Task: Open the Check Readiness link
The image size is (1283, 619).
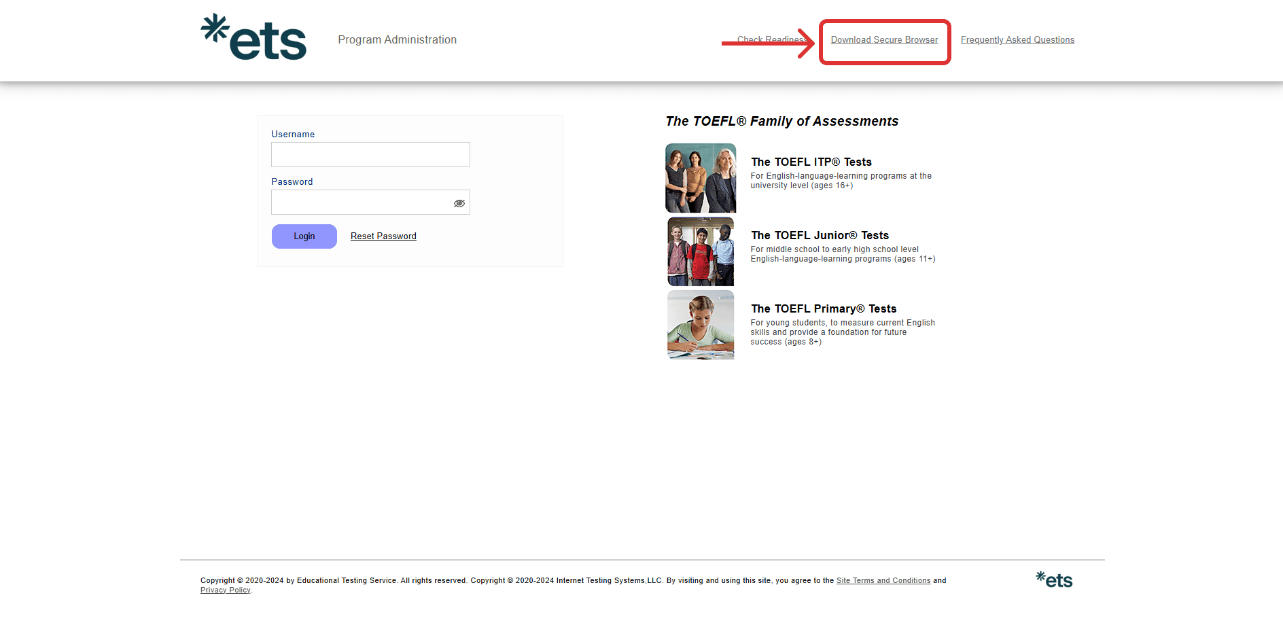Action: point(768,39)
